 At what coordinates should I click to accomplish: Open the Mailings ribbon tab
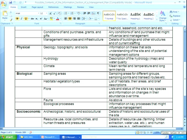coord(68,7)
